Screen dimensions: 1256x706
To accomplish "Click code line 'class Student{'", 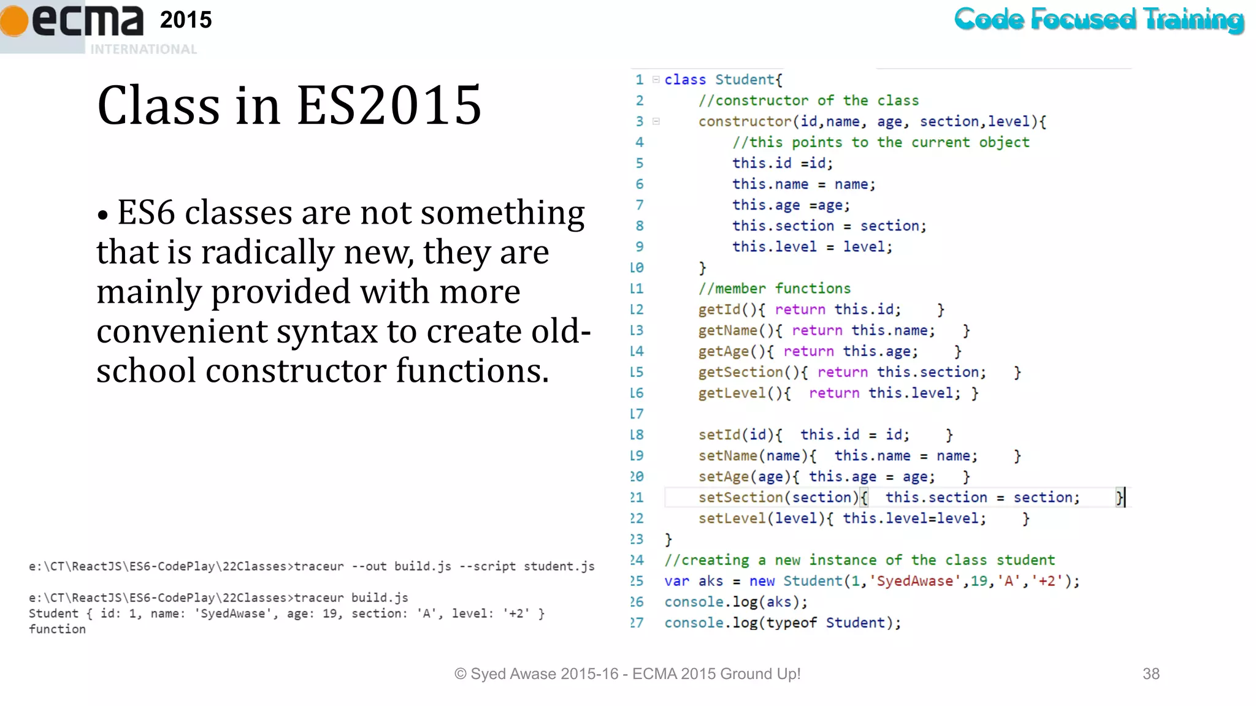I will click(723, 80).
